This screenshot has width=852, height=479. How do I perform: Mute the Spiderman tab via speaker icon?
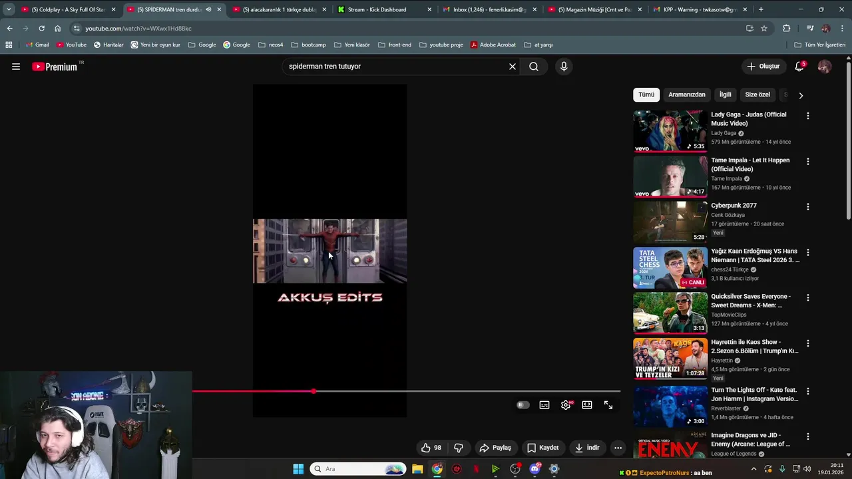208,9
